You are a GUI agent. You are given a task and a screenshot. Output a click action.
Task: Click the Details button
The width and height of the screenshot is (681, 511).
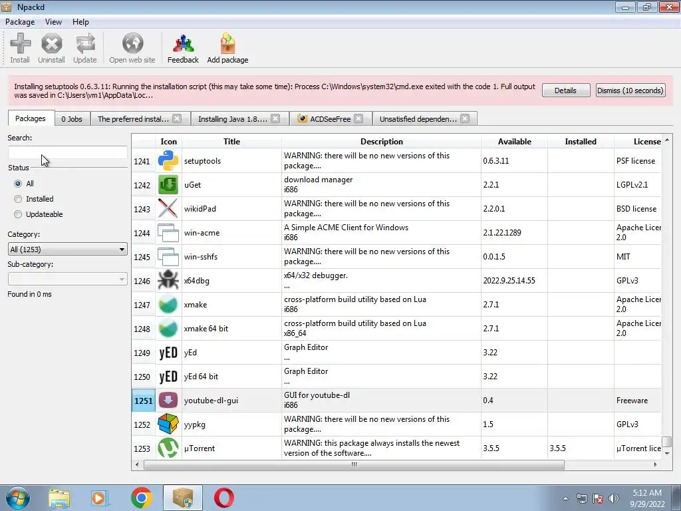click(565, 90)
